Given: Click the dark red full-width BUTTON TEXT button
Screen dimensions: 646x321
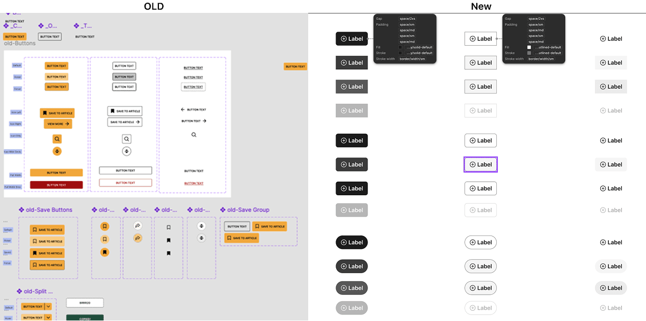Looking at the screenshot, I should [x=57, y=185].
